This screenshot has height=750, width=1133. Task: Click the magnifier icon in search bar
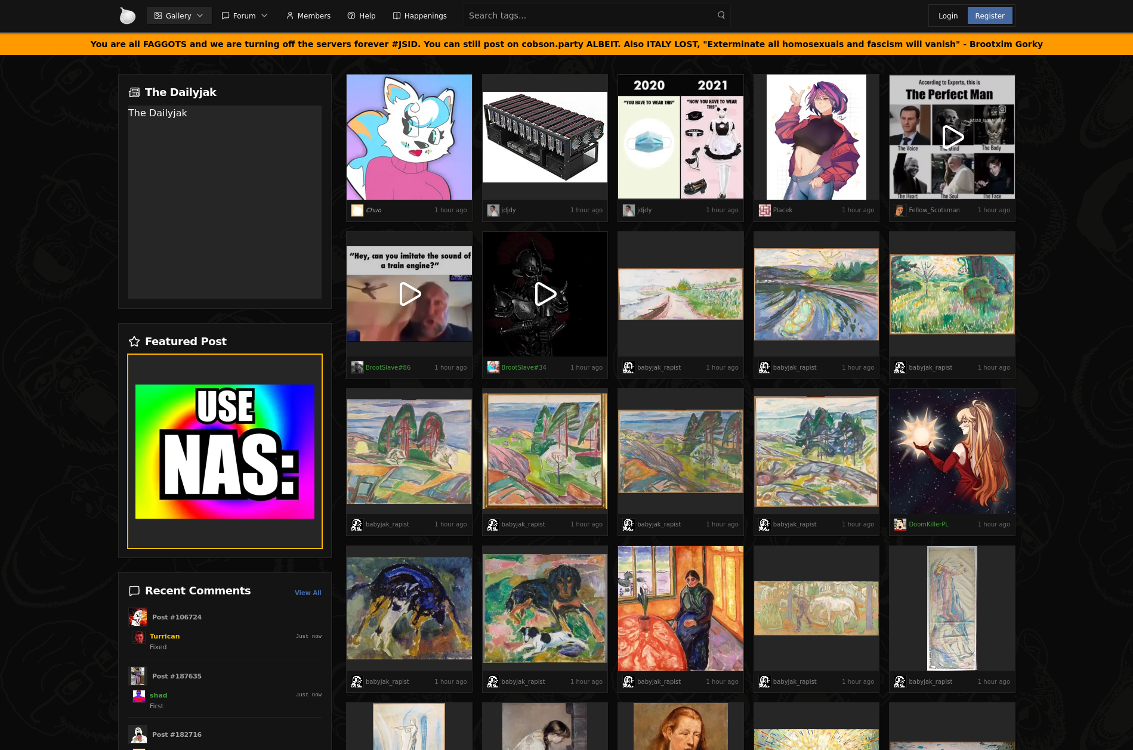click(721, 16)
